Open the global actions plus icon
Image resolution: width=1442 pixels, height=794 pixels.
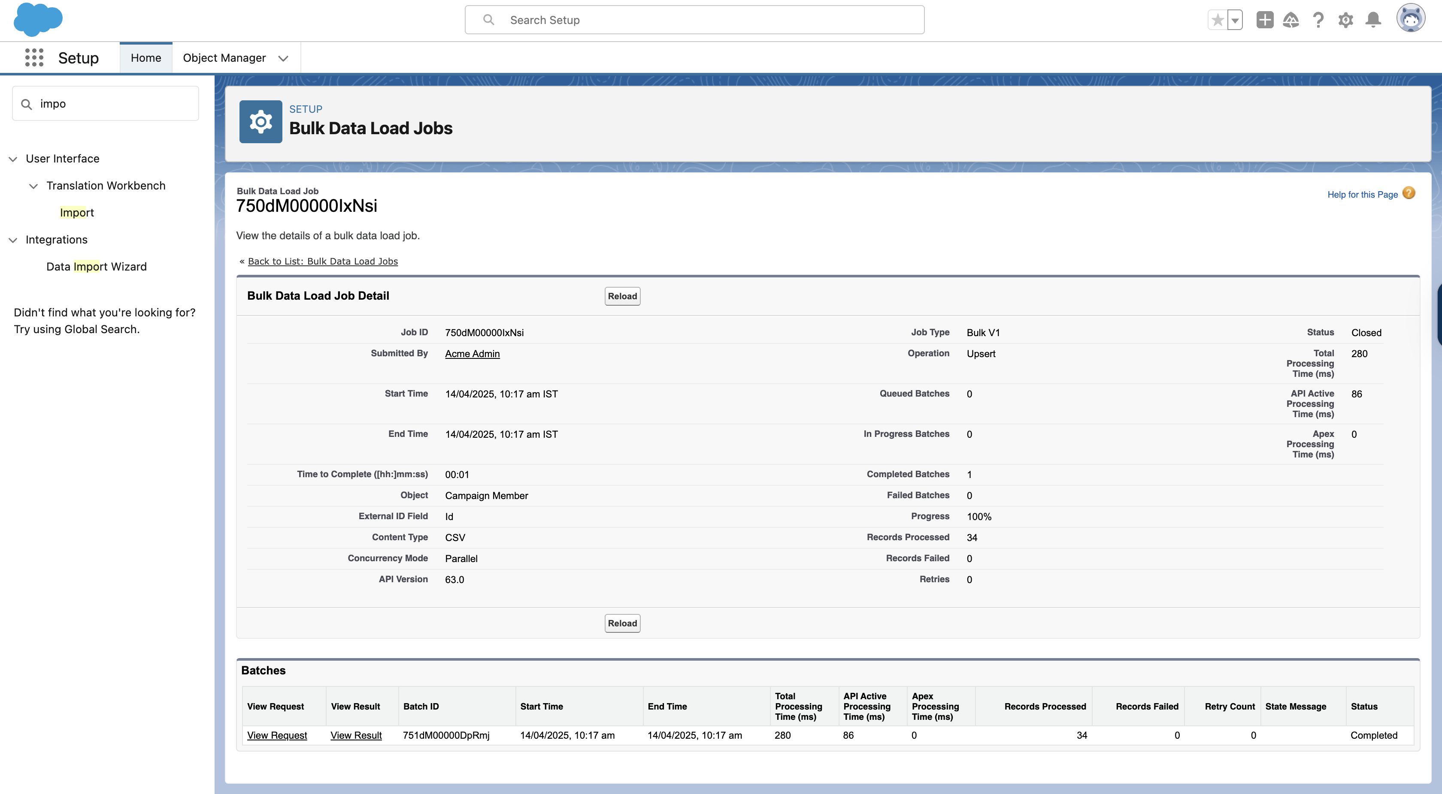pyautogui.click(x=1265, y=20)
